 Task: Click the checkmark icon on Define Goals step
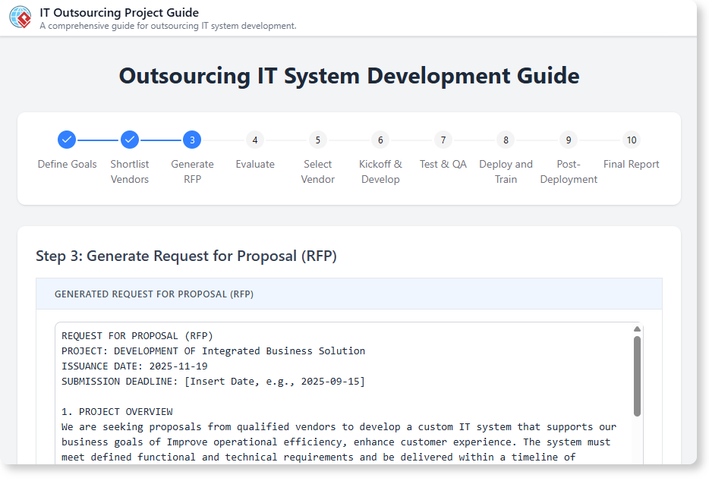[x=67, y=140]
